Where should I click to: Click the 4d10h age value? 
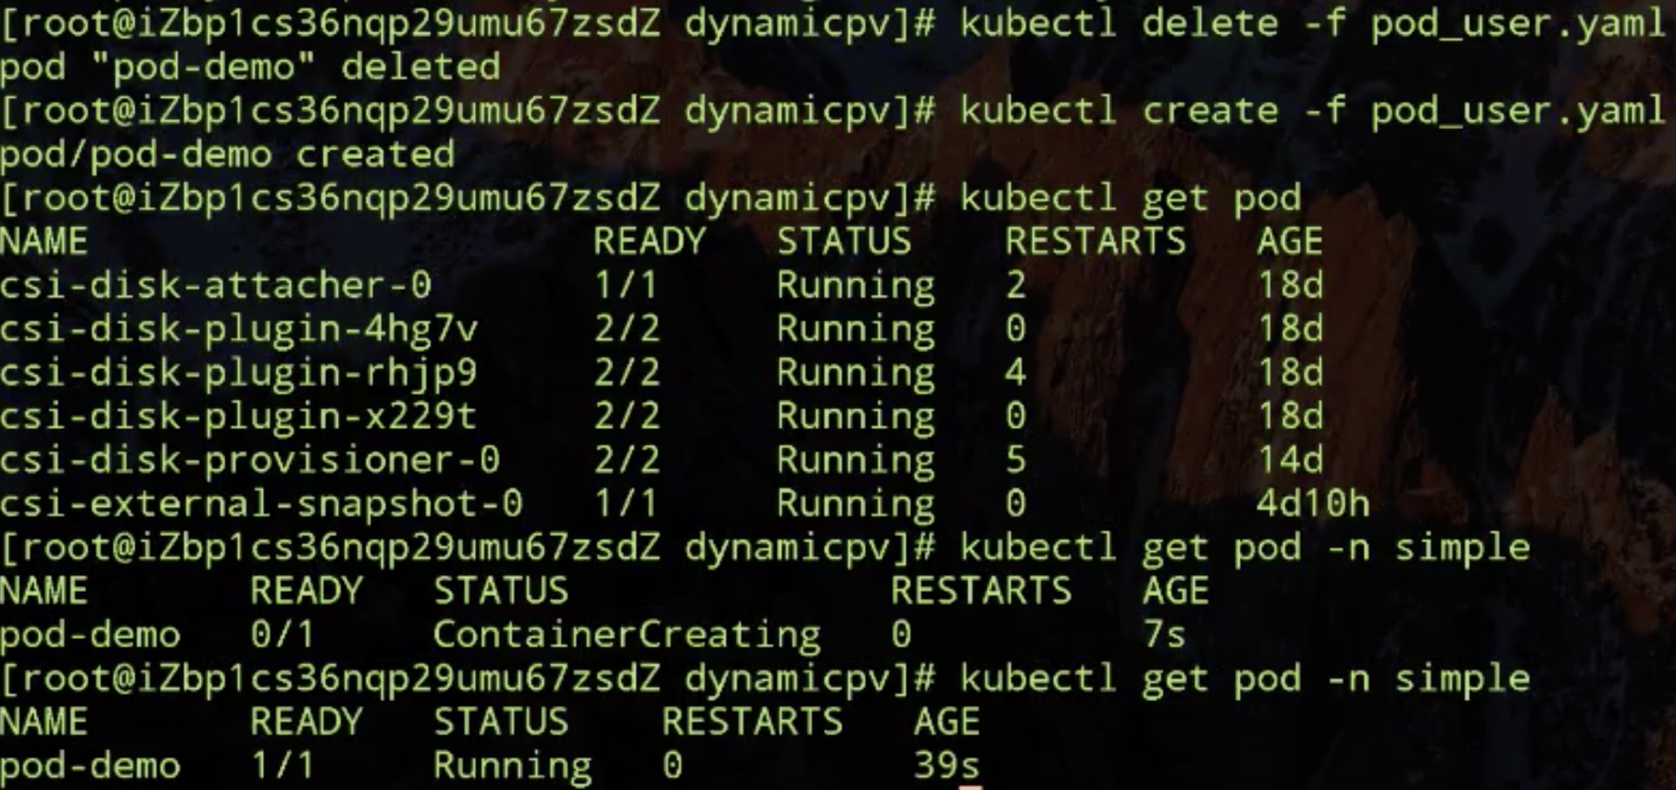coord(1313,504)
